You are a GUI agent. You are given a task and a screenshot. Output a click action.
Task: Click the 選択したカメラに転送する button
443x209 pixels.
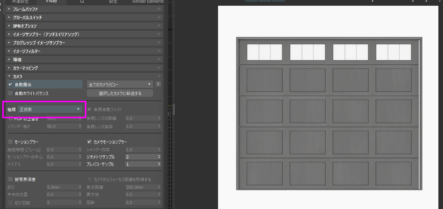[120, 93]
